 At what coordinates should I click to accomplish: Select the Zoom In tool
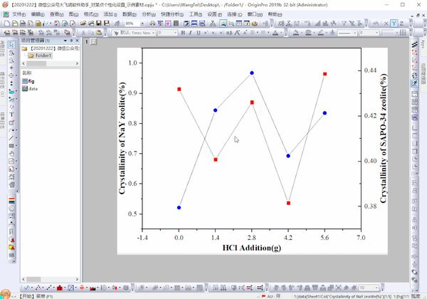tap(11, 53)
